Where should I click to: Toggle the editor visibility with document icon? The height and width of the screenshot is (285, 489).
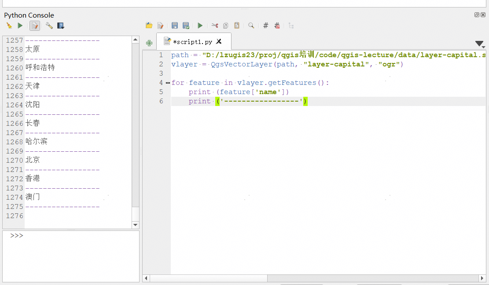coord(34,26)
